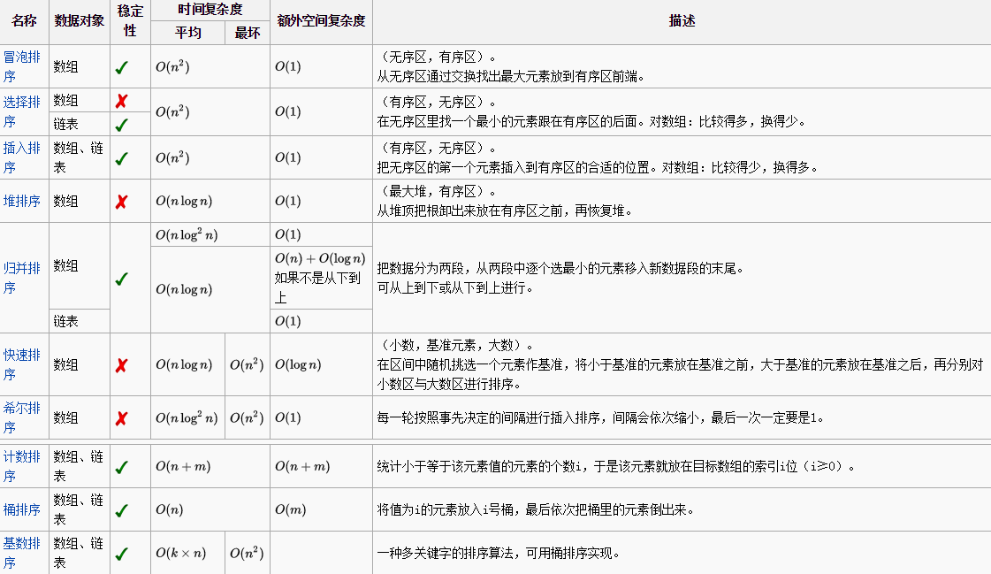991x574 pixels.
Task: Follow the 计数排序 link
Action: [x=21, y=466]
